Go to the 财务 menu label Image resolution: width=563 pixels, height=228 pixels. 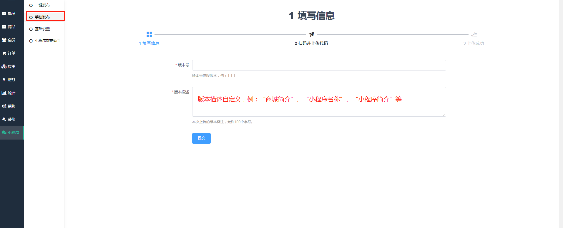(11, 80)
